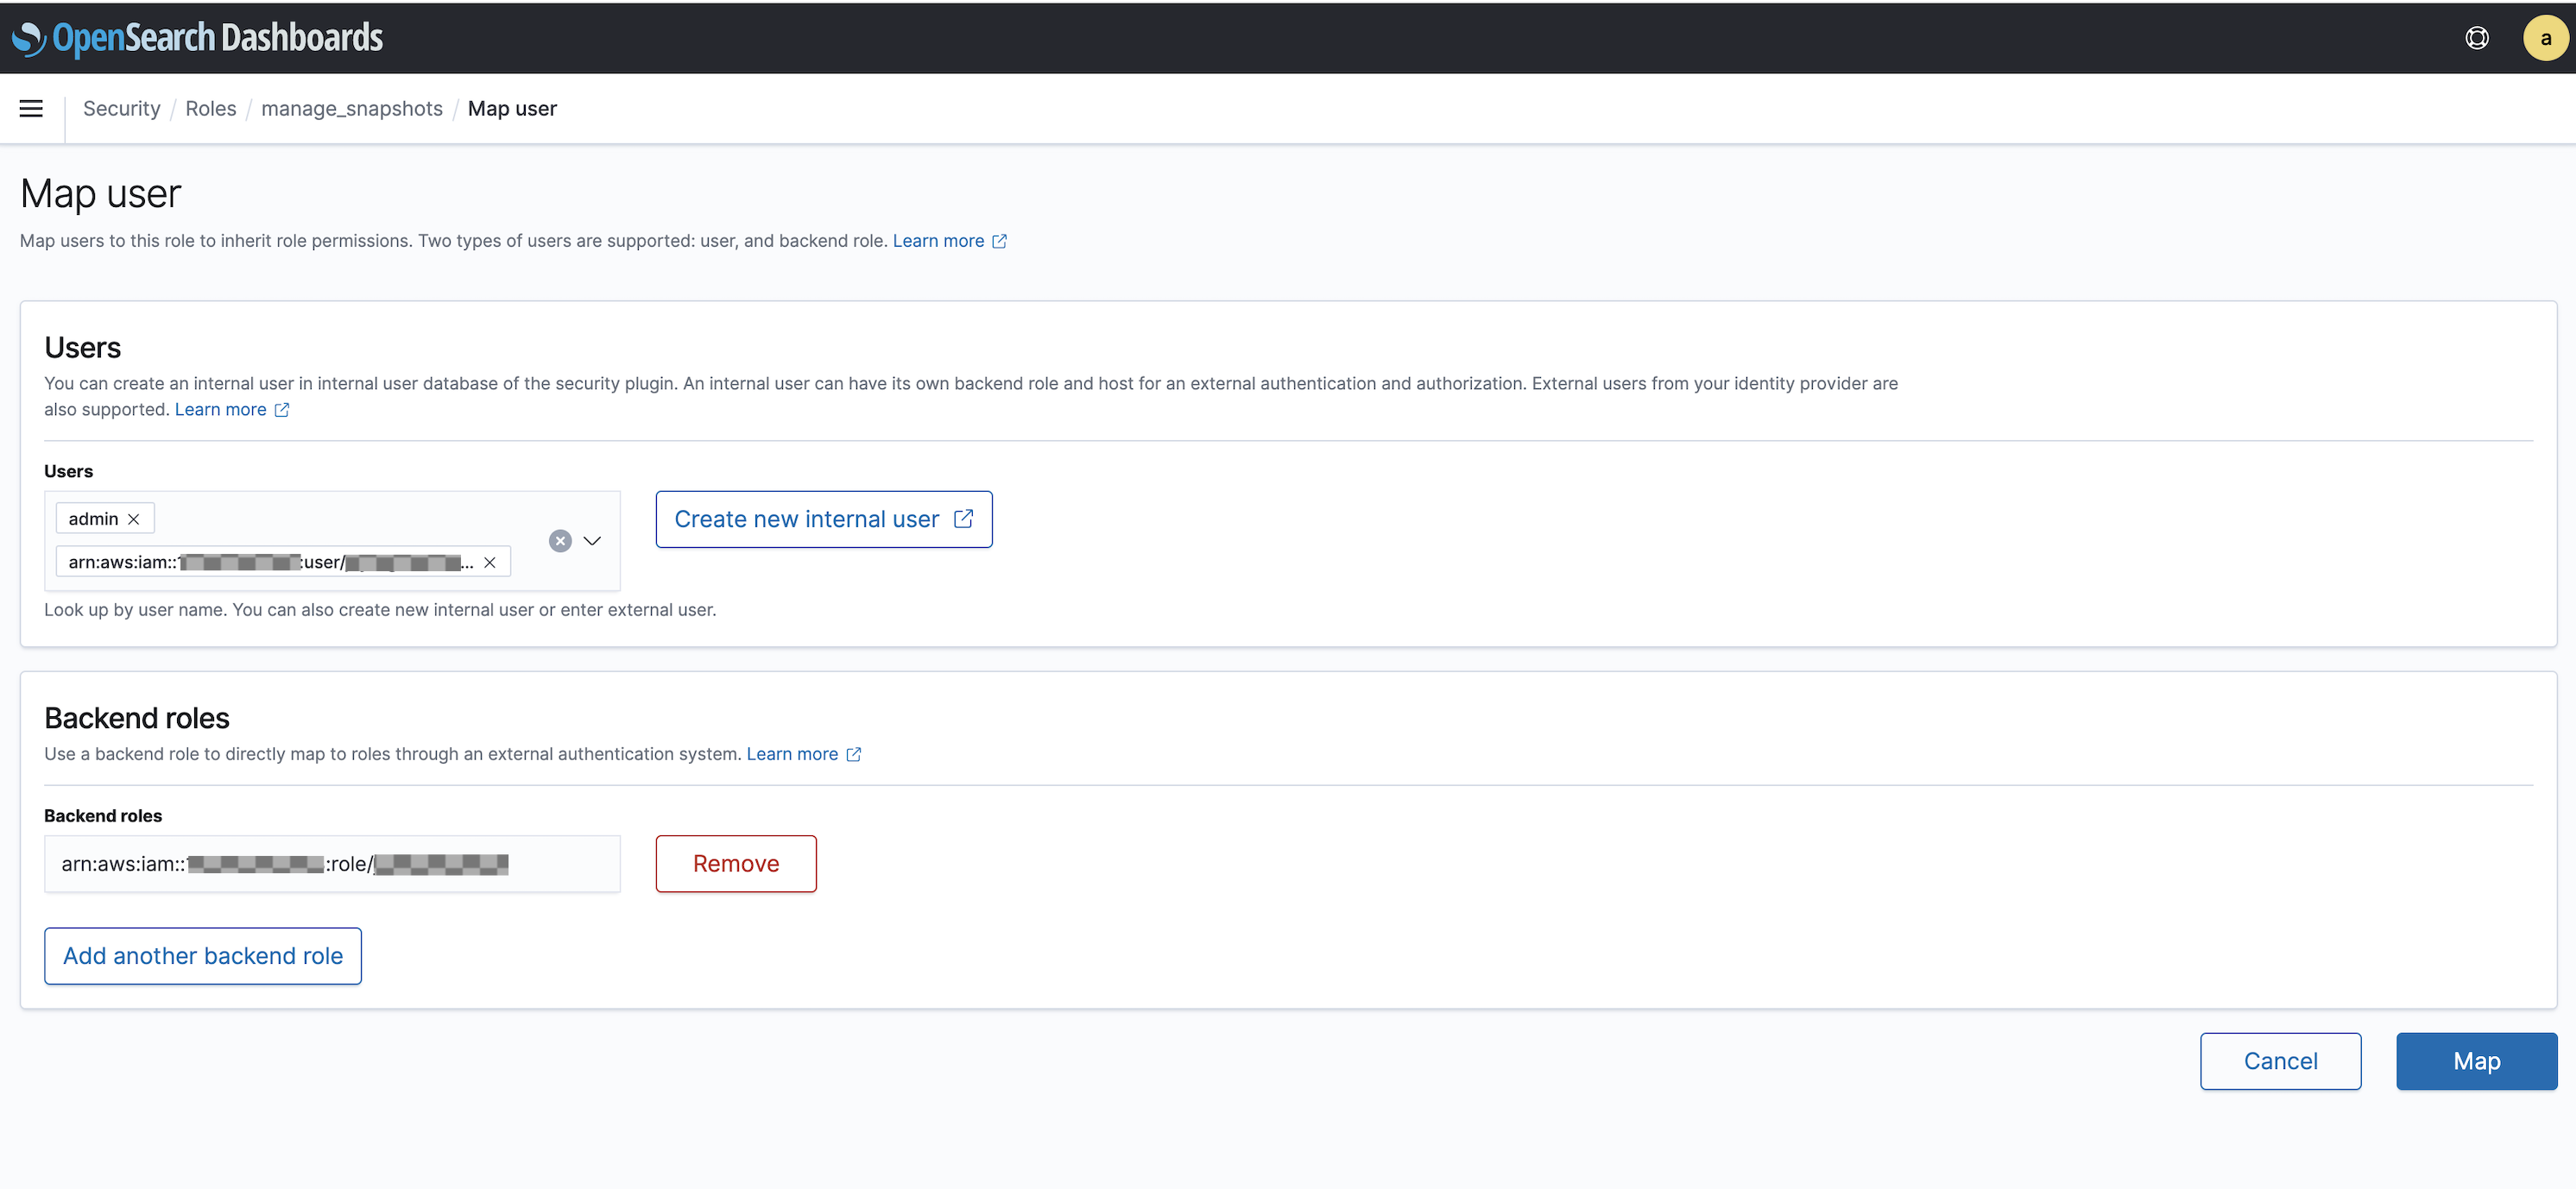Click the hamburger menu icon
The height and width of the screenshot is (1189, 2576).
click(31, 107)
